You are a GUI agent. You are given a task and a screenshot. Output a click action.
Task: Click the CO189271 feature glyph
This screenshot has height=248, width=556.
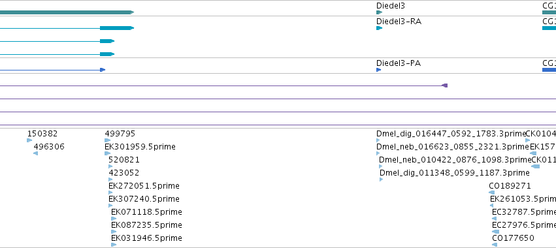491,193
